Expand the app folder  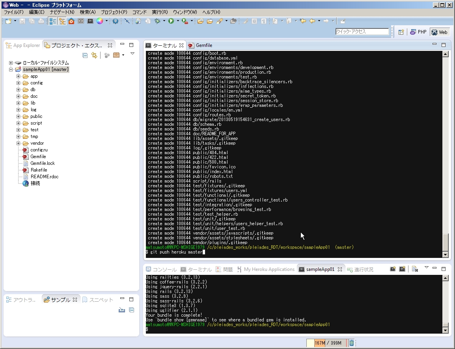tap(18, 77)
